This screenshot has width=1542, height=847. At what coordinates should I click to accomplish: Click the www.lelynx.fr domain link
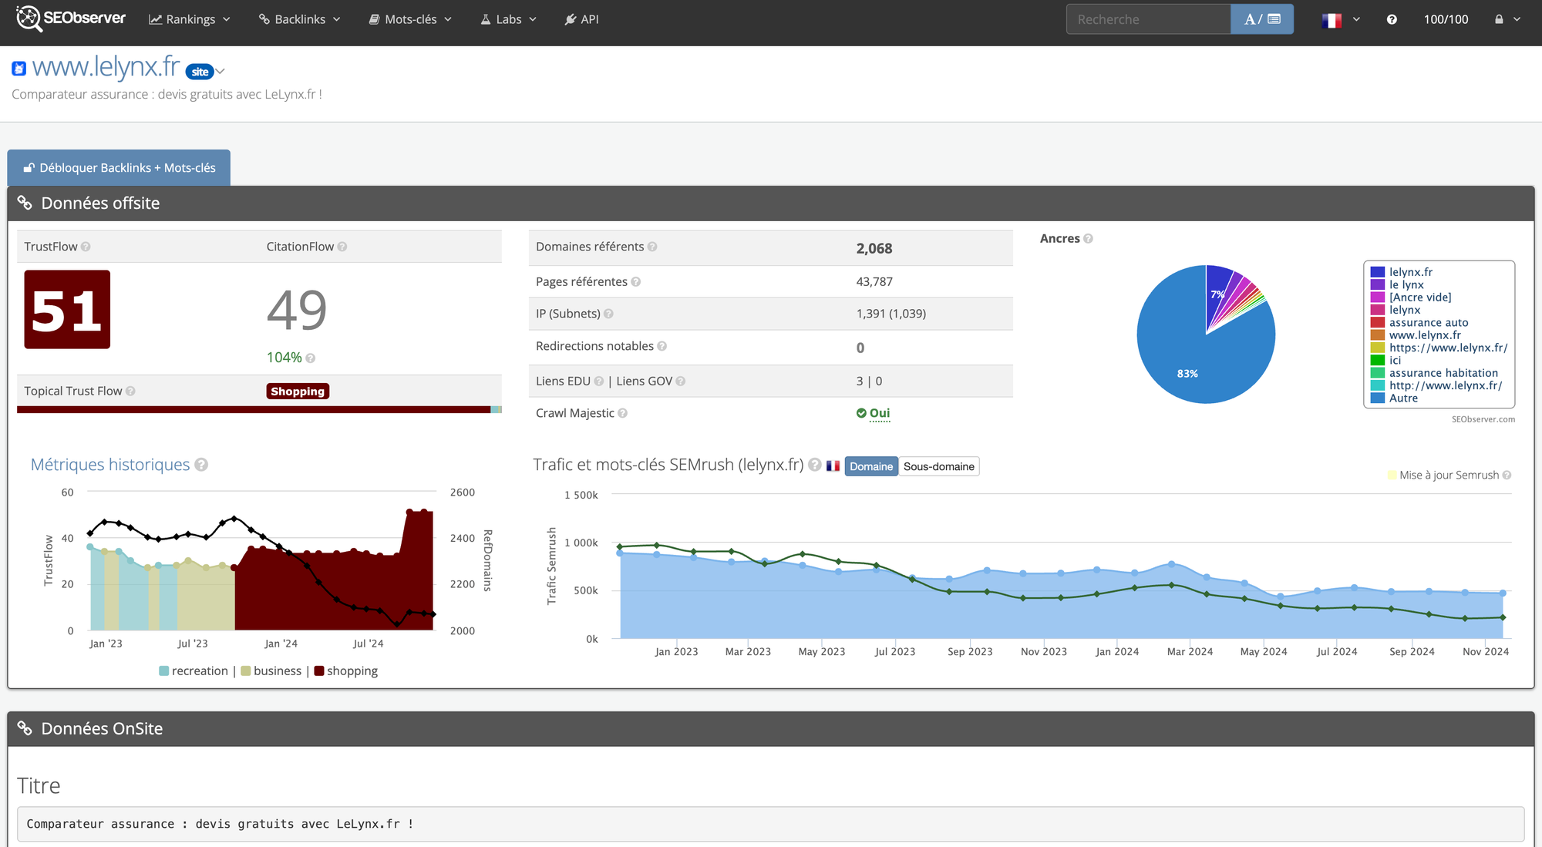pos(106,67)
